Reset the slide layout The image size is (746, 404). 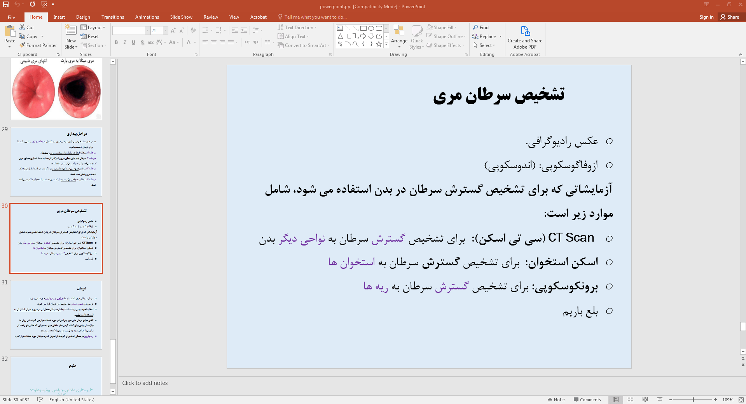pos(90,36)
